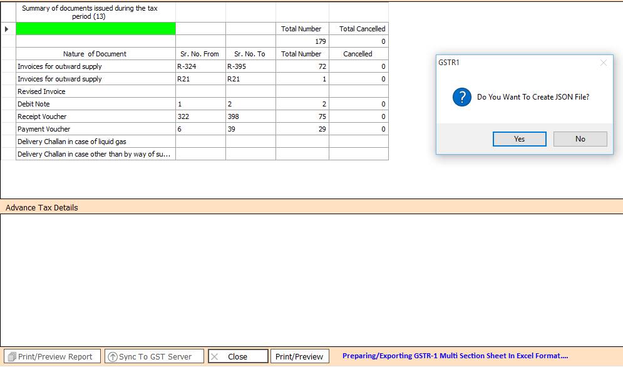The width and height of the screenshot is (623, 367).
Task: Close the GSTR1 dialog with X
Action: pos(604,63)
